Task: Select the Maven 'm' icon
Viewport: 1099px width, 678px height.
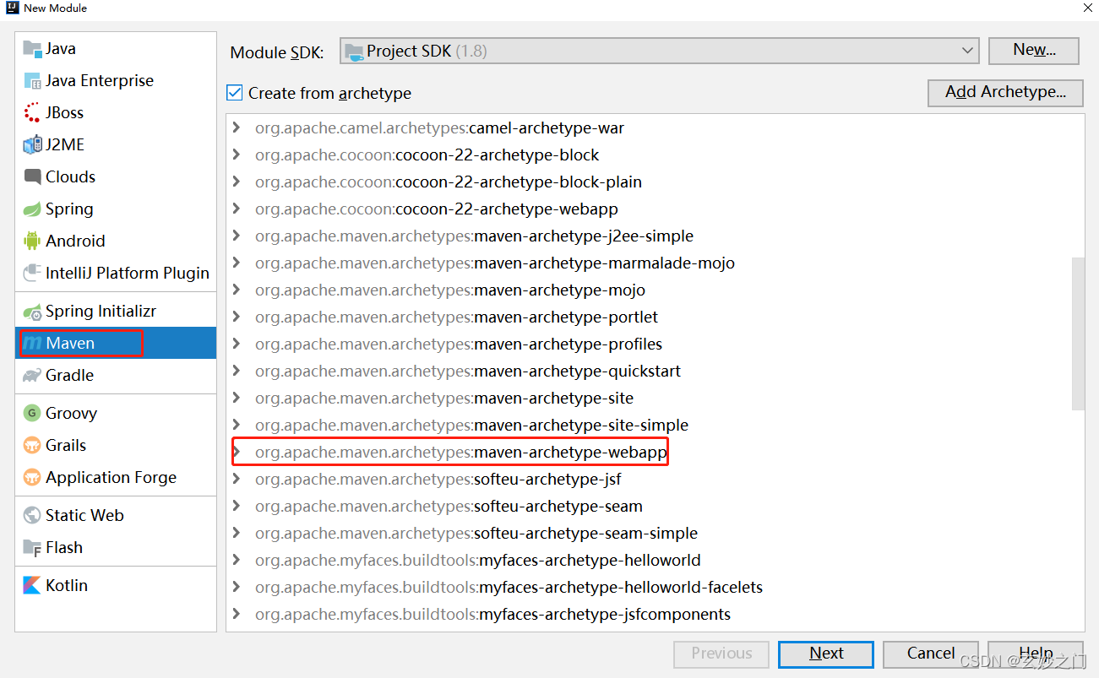Action: (x=33, y=344)
